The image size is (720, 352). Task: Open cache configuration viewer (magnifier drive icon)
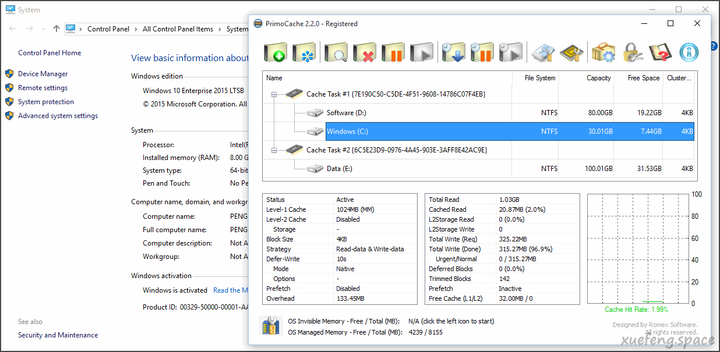click(336, 52)
